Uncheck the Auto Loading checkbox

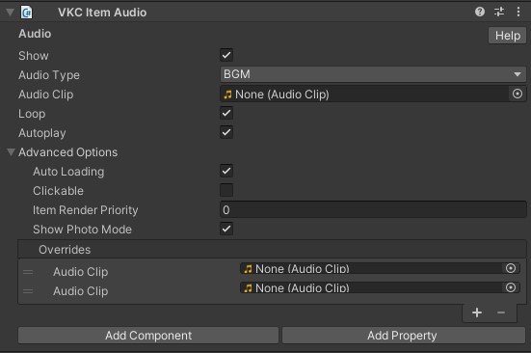point(226,171)
